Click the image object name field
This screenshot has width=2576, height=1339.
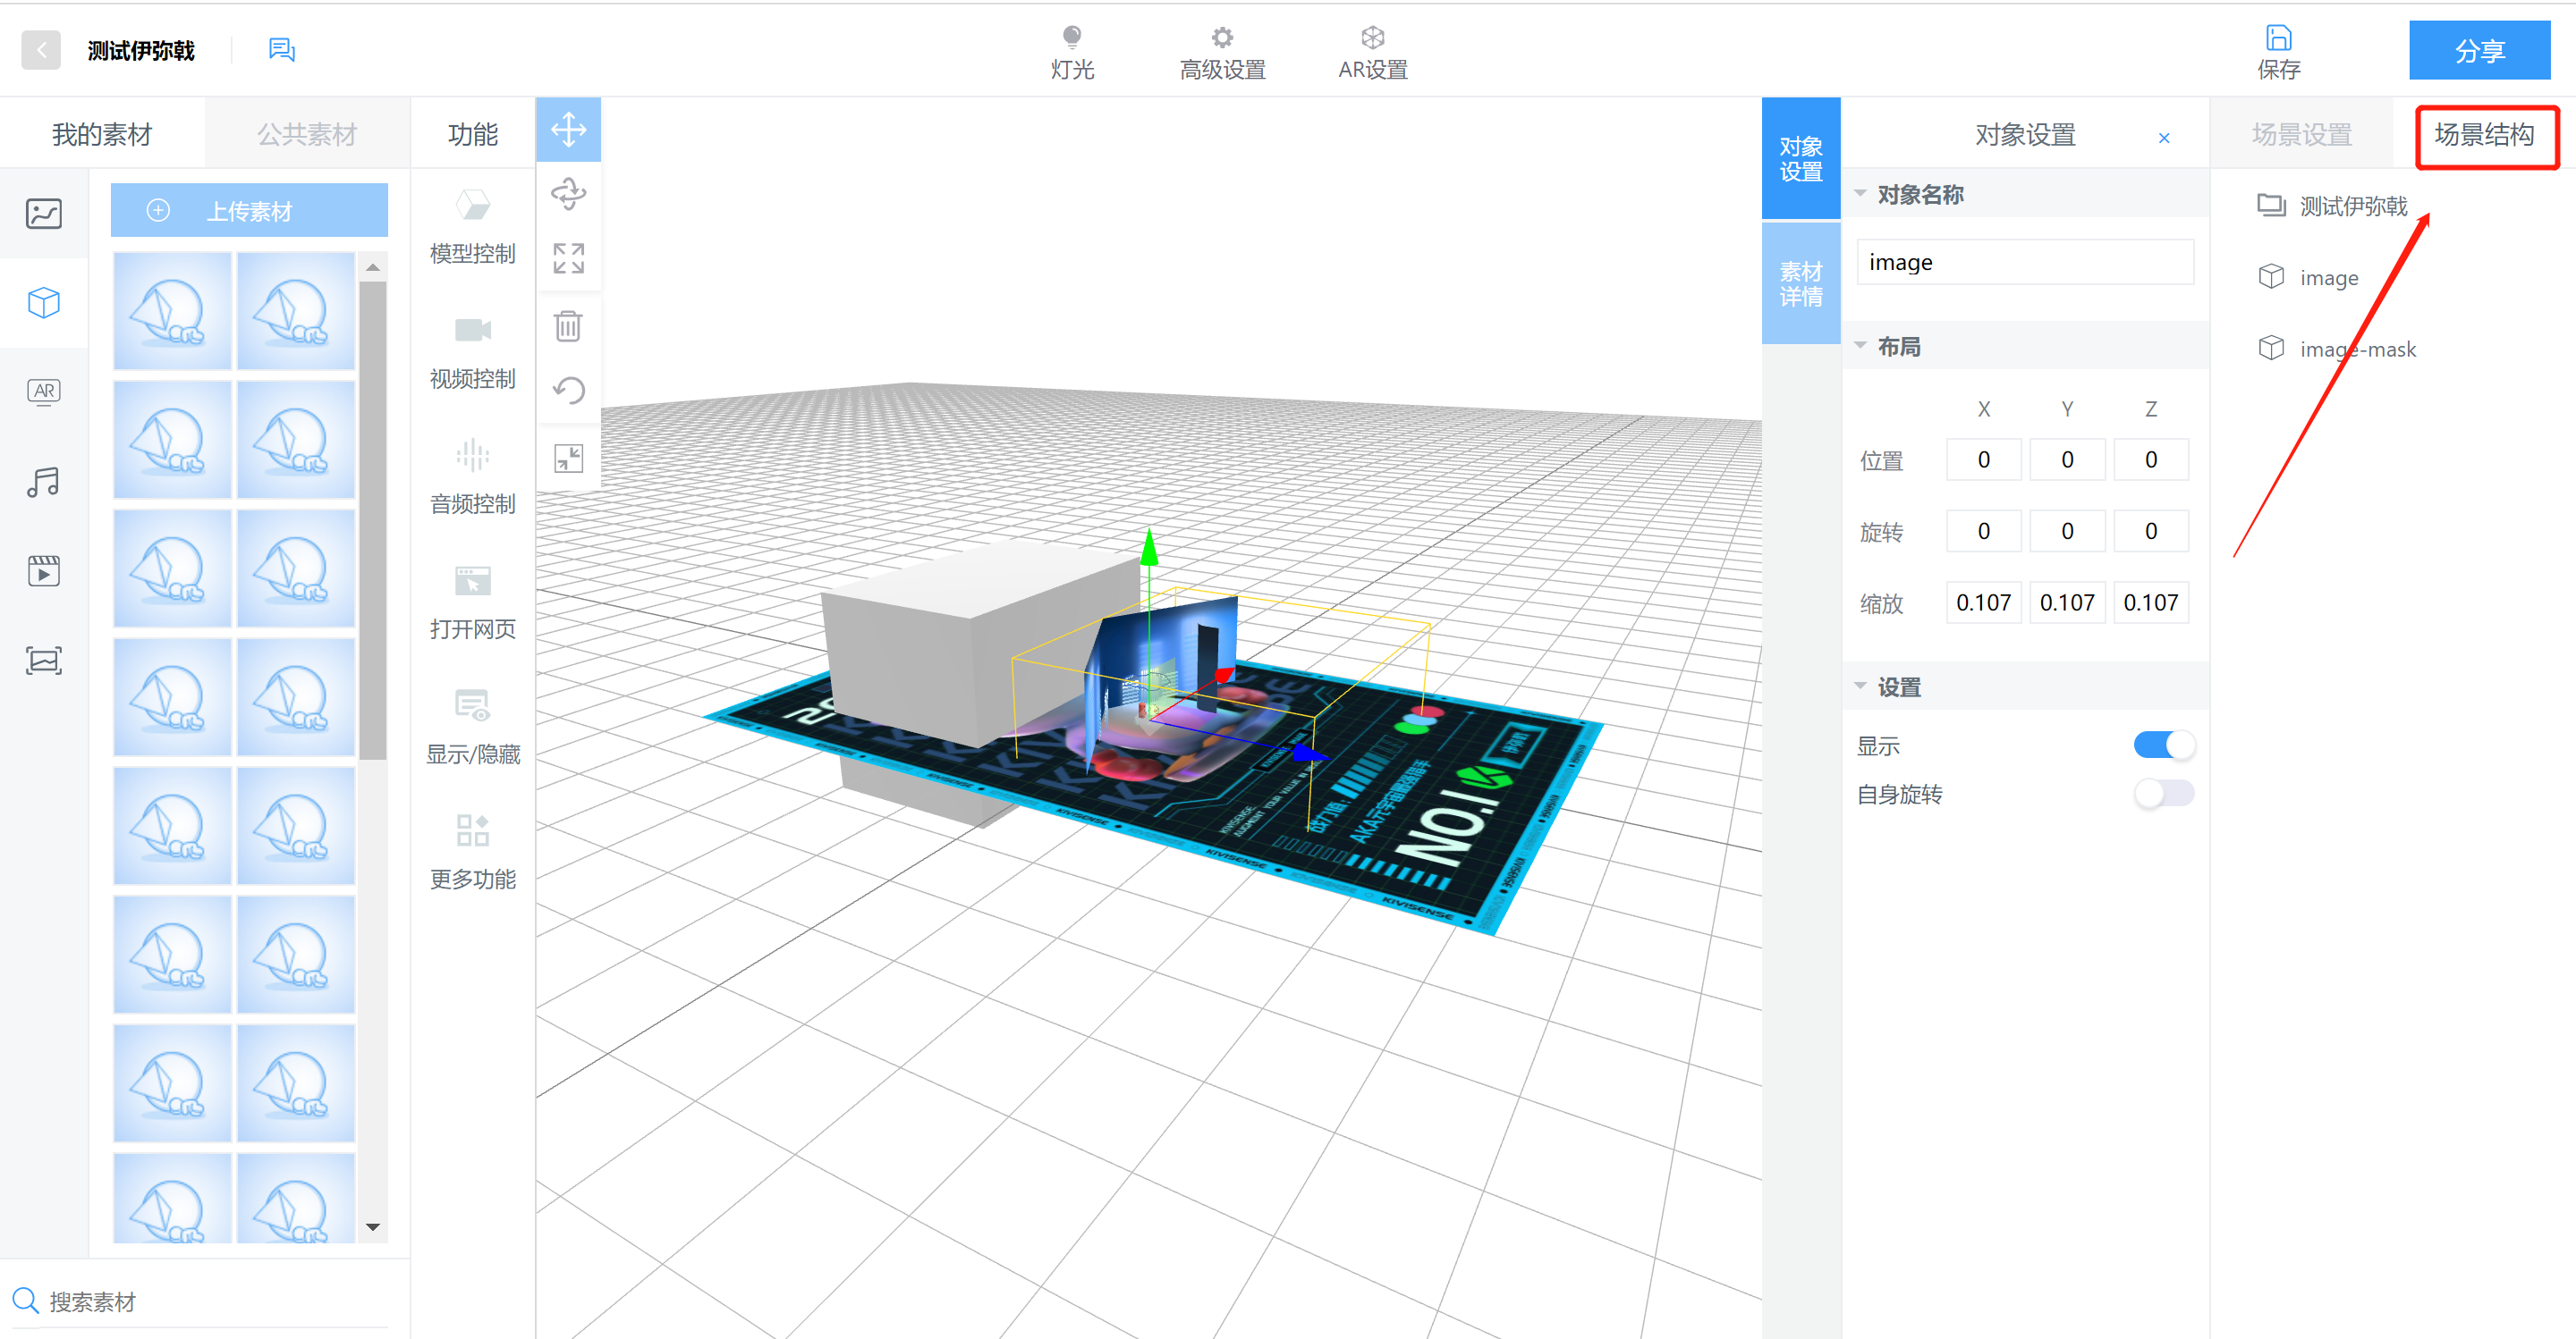coord(2024,262)
